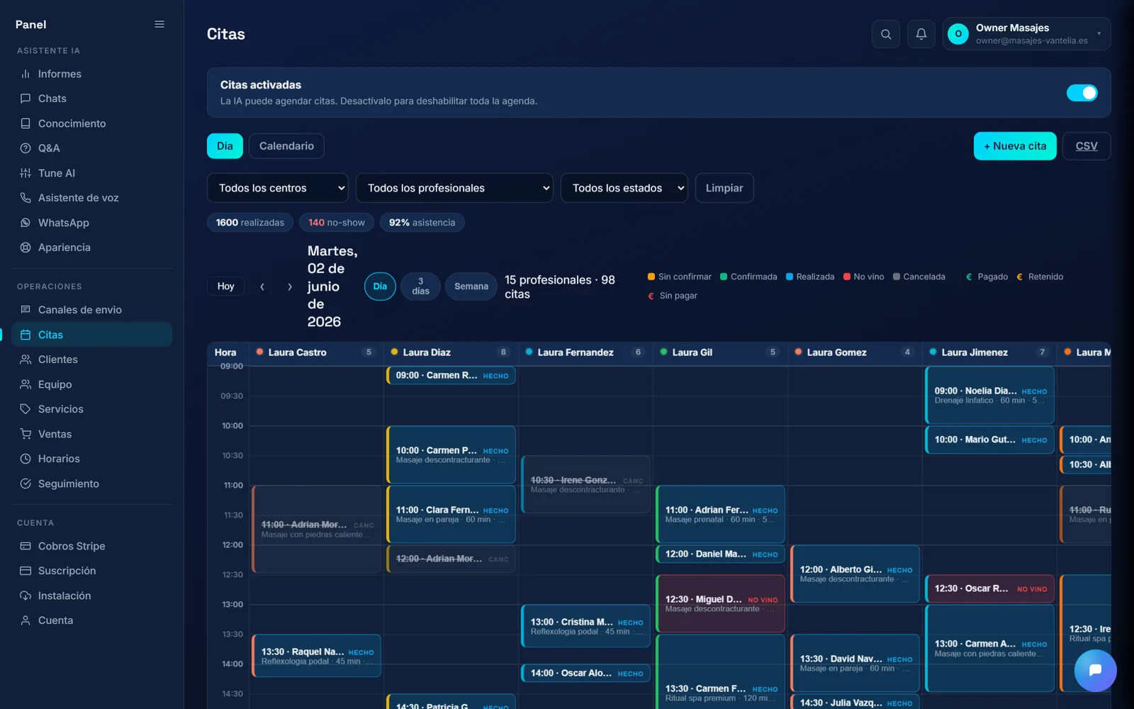Click the Ventas shopping cart icon

click(x=26, y=434)
